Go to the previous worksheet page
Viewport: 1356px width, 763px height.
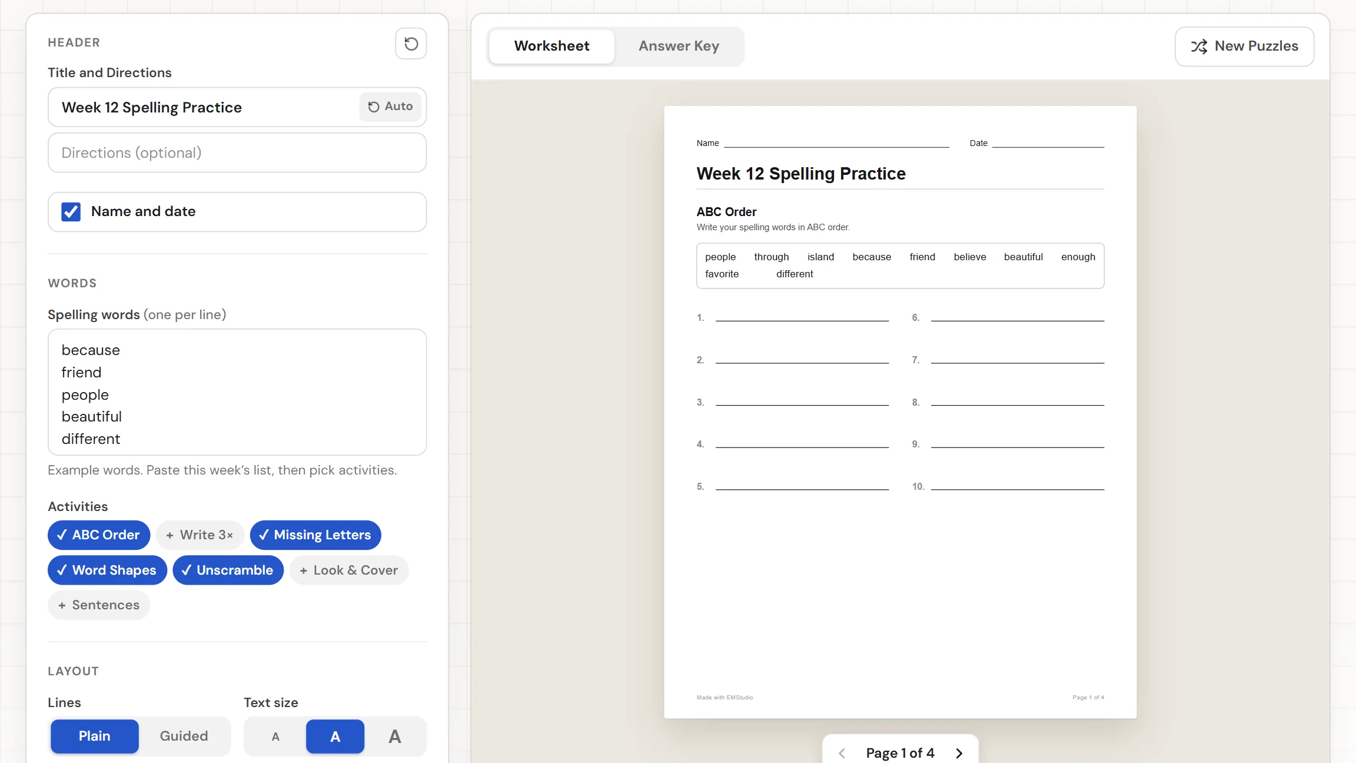pos(842,753)
